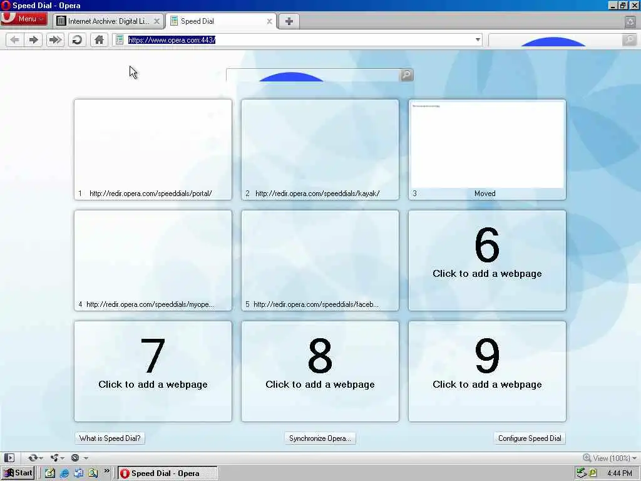Screen dimensions: 641x481
Task: Click the 4:44 PM clock
Action: [619, 473]
